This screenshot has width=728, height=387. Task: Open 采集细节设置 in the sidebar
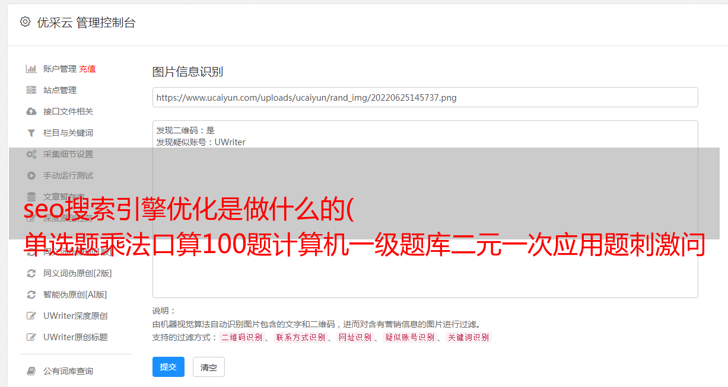[68, 154]
